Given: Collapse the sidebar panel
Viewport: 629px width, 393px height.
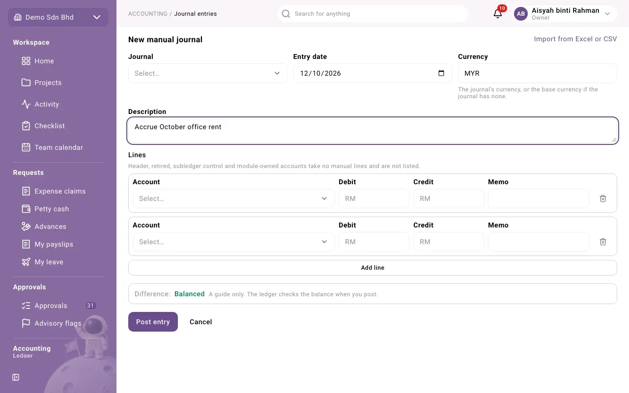Looking at the screenshot, I should click(16, 377).
